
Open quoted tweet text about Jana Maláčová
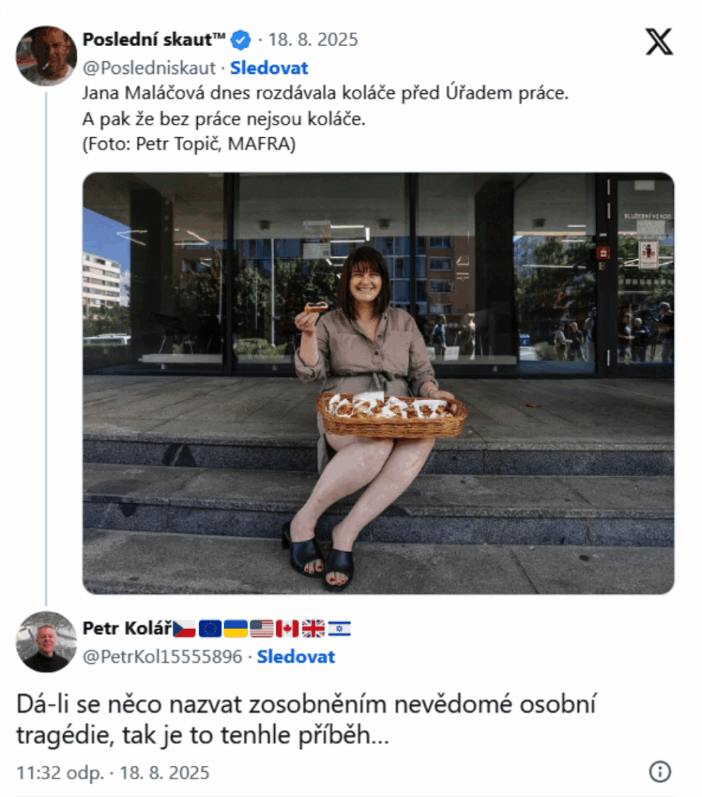[325, 118]
